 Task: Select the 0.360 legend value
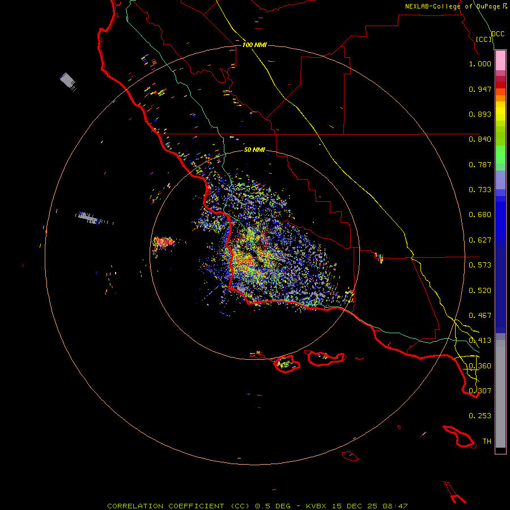[x=480, y=366]
